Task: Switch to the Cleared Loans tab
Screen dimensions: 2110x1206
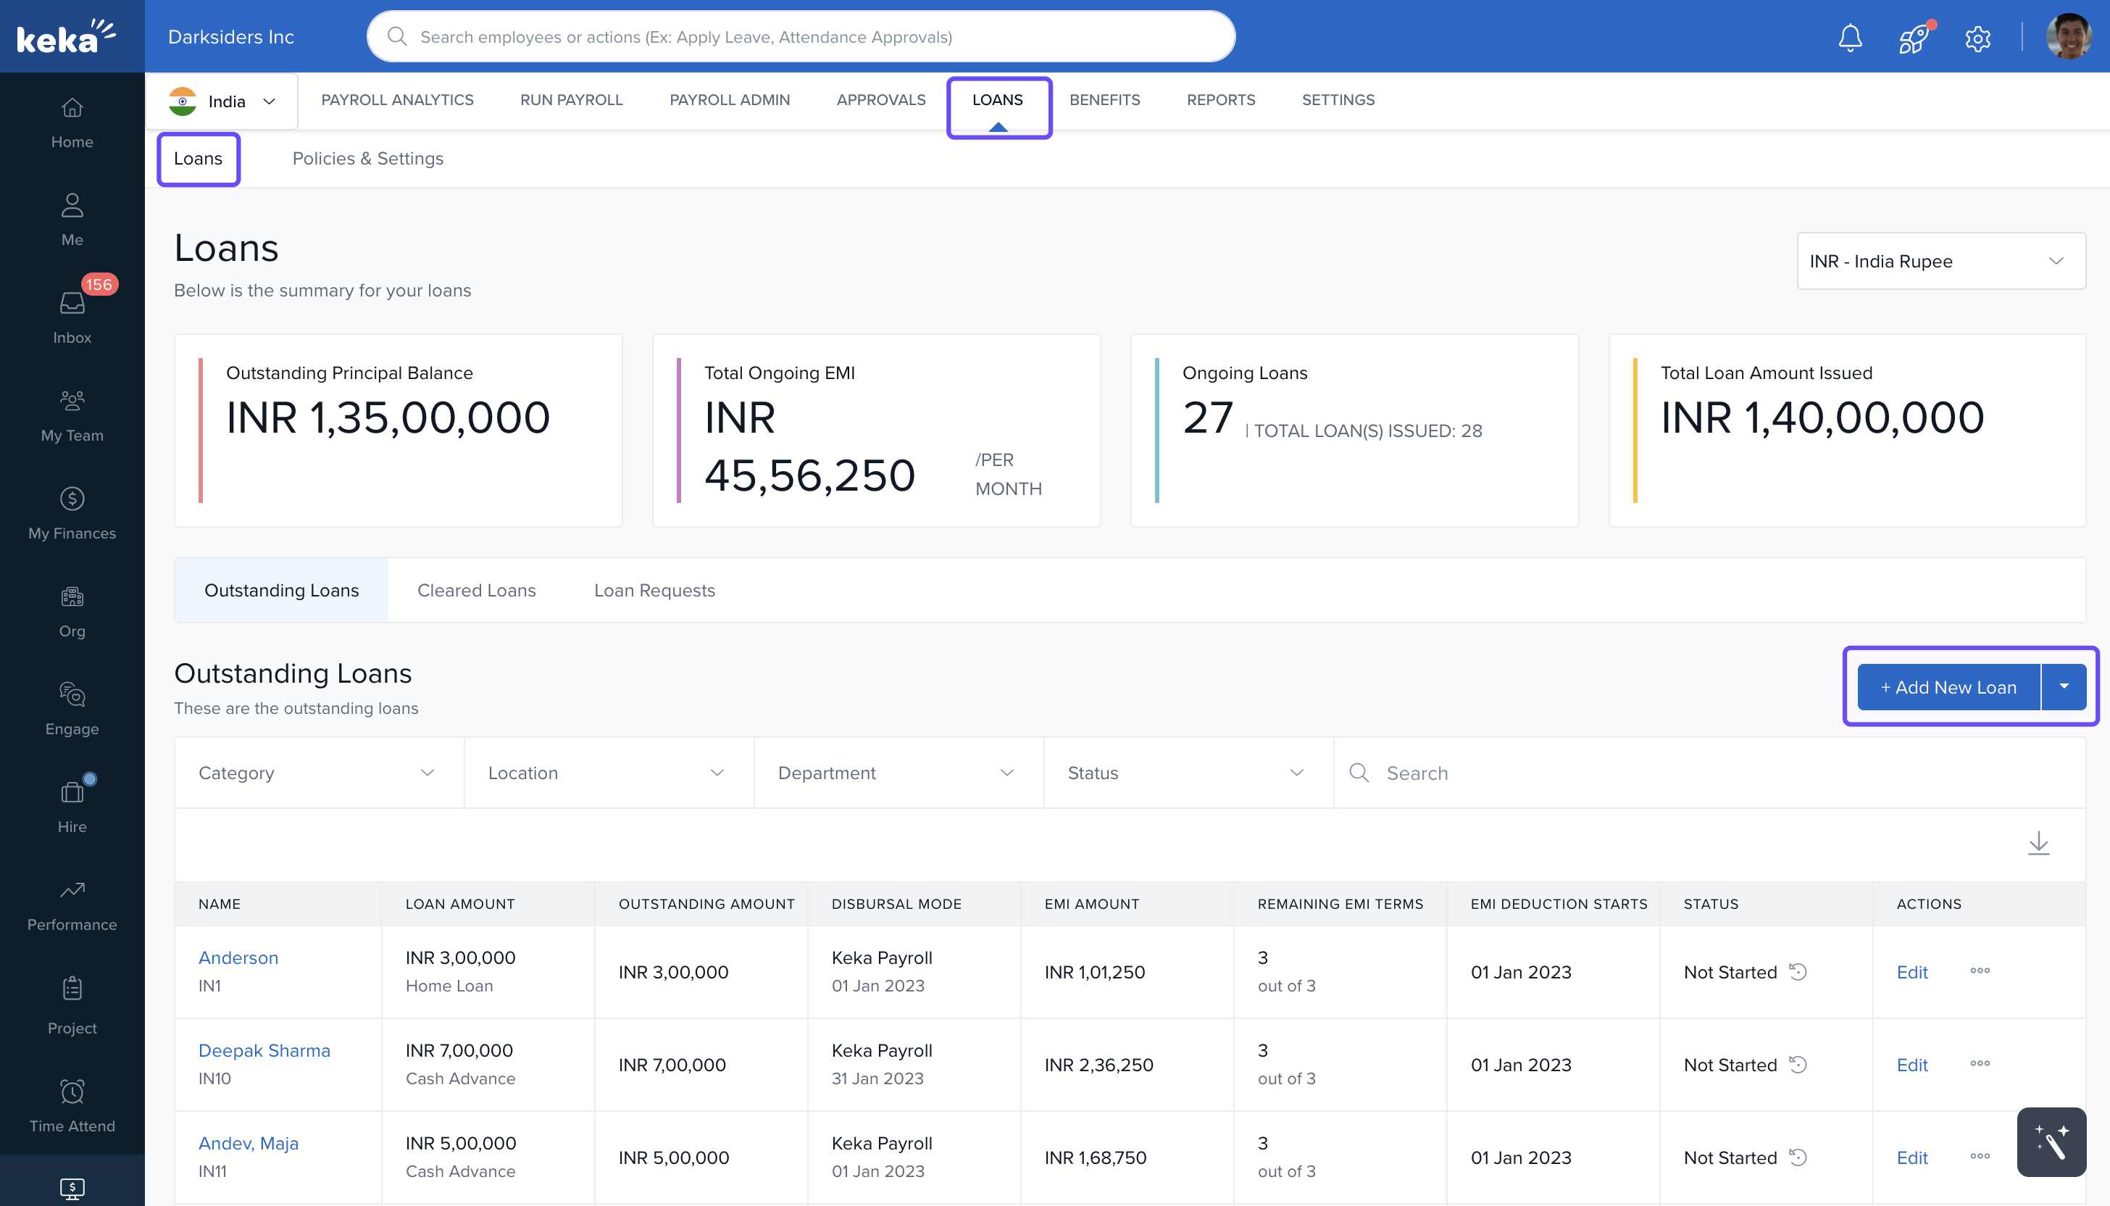Action: pyautogui.click(x=476, y=590)
